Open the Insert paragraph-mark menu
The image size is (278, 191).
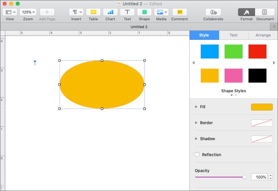pos(76,12)
